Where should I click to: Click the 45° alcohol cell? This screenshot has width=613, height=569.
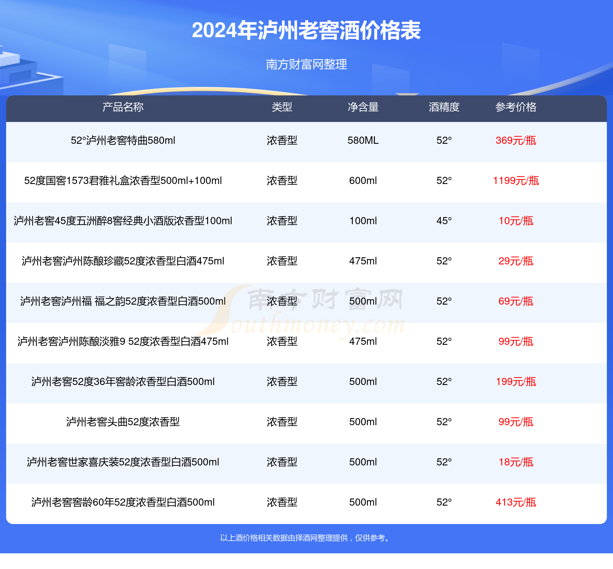444,221
